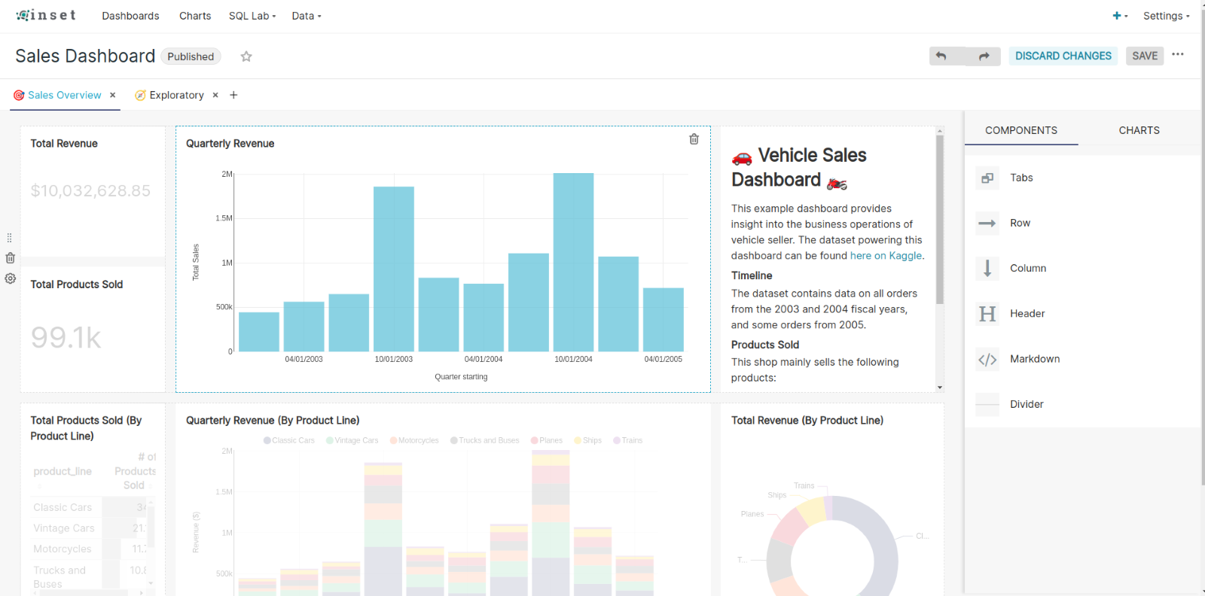
Task: Open the plus create-new dropdown
Action: click(1120, 16)
